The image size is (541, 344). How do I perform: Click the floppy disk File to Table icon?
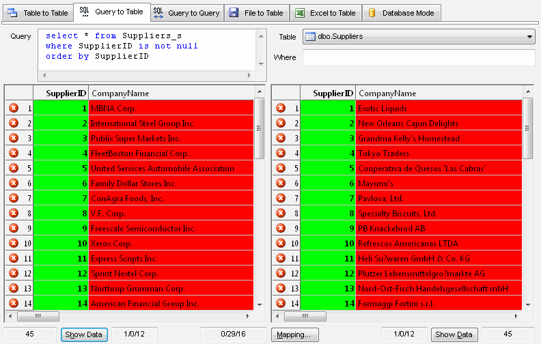(x=234, y=13)
